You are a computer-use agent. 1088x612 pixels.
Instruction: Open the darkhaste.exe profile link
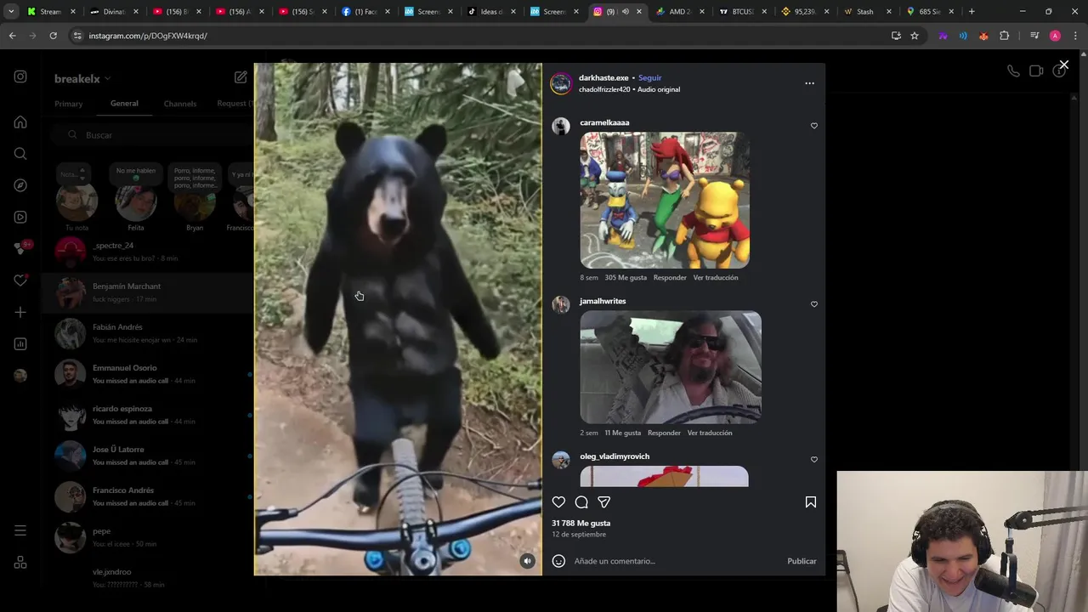click(603, 78)
